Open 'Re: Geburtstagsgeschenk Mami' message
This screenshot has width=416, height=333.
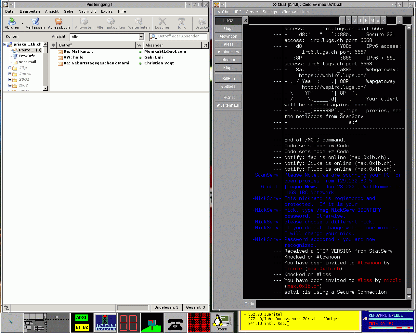96,63
